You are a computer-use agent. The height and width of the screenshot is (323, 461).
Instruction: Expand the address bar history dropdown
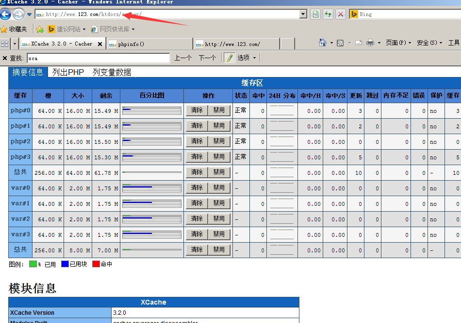click(303, 14)
